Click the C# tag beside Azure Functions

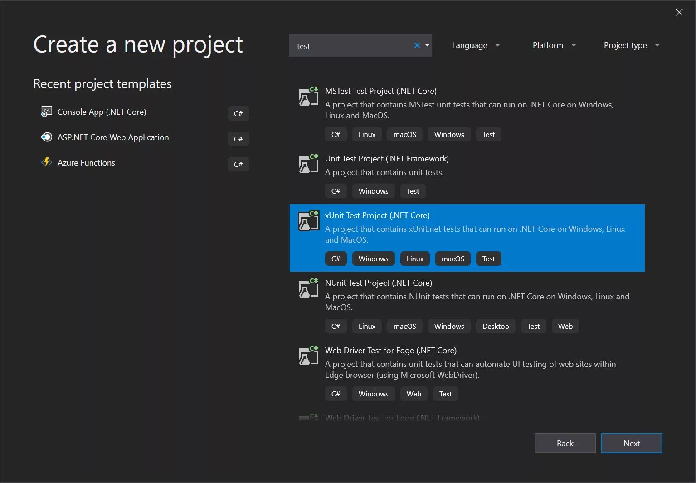pyautogui.click(x=238, y=164)
